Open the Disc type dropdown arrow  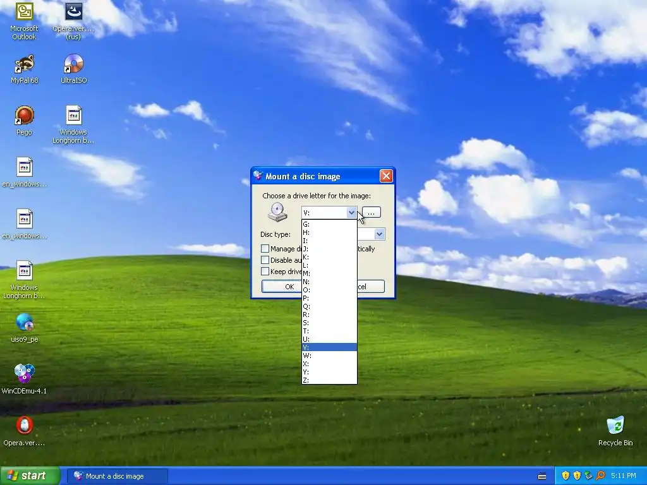[x=379, y=234]
